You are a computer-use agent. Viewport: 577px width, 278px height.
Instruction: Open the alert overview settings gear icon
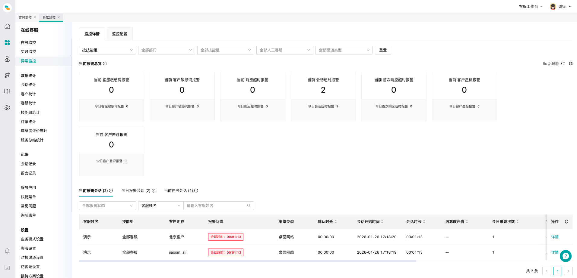click(x=571, y=63)
